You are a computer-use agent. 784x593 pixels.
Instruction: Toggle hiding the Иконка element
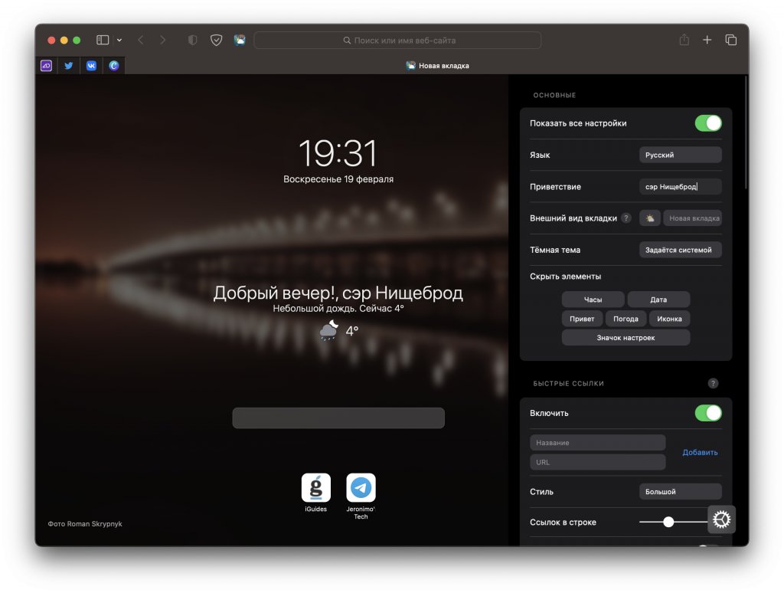pos(669,318)
